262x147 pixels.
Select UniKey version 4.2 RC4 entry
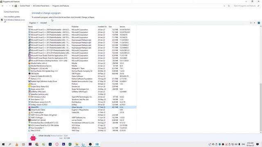click(x=82, y=105)
